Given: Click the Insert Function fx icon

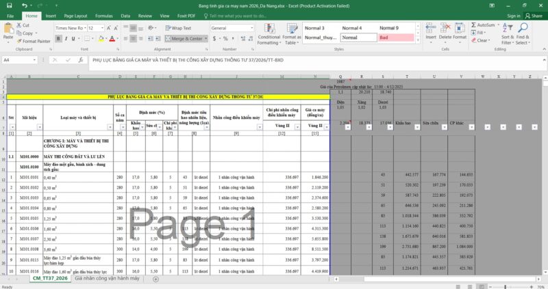Looking at the screenshot, I should tap(81, 60).
